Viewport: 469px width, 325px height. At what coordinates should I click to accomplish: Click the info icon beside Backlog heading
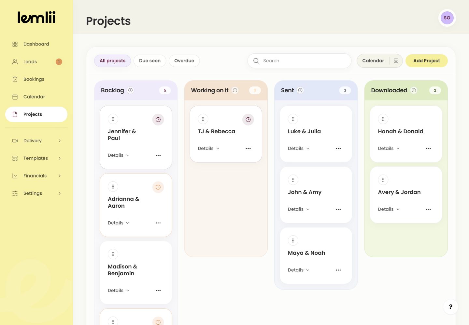(131, 90)
